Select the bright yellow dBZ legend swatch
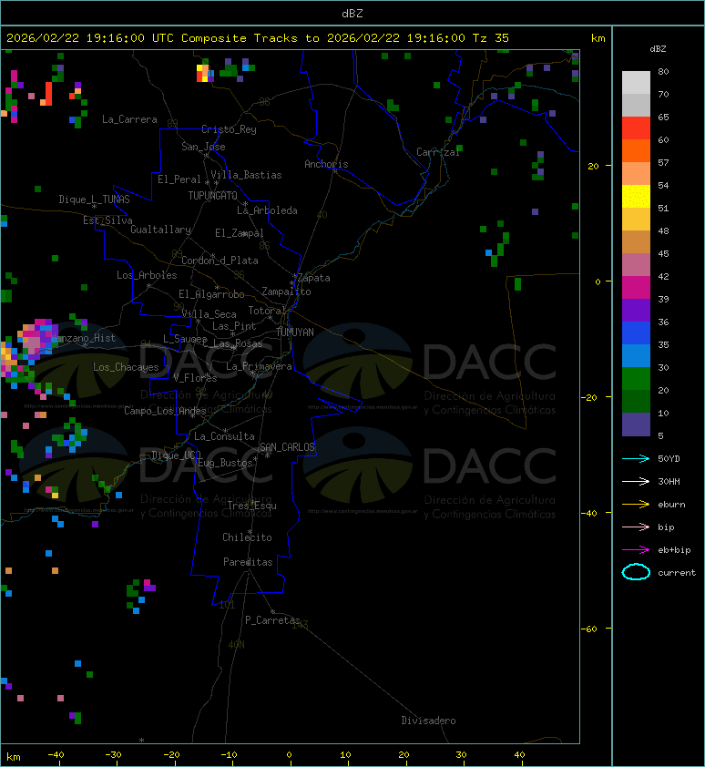 pyautogui.click(x=636, y=196)
